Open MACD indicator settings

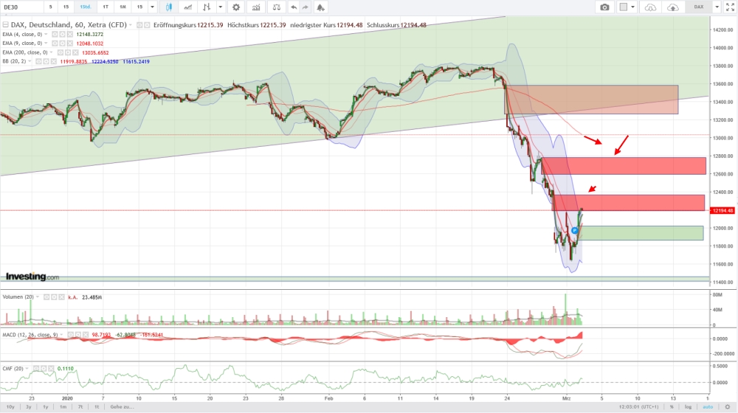(x=77, y=335)
